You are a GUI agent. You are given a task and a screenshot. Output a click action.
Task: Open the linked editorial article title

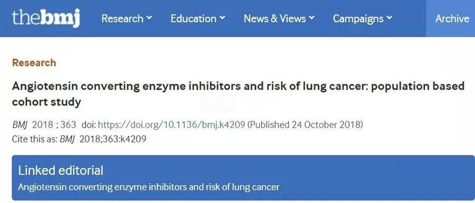pyautogui.click(x=148, y=187)
